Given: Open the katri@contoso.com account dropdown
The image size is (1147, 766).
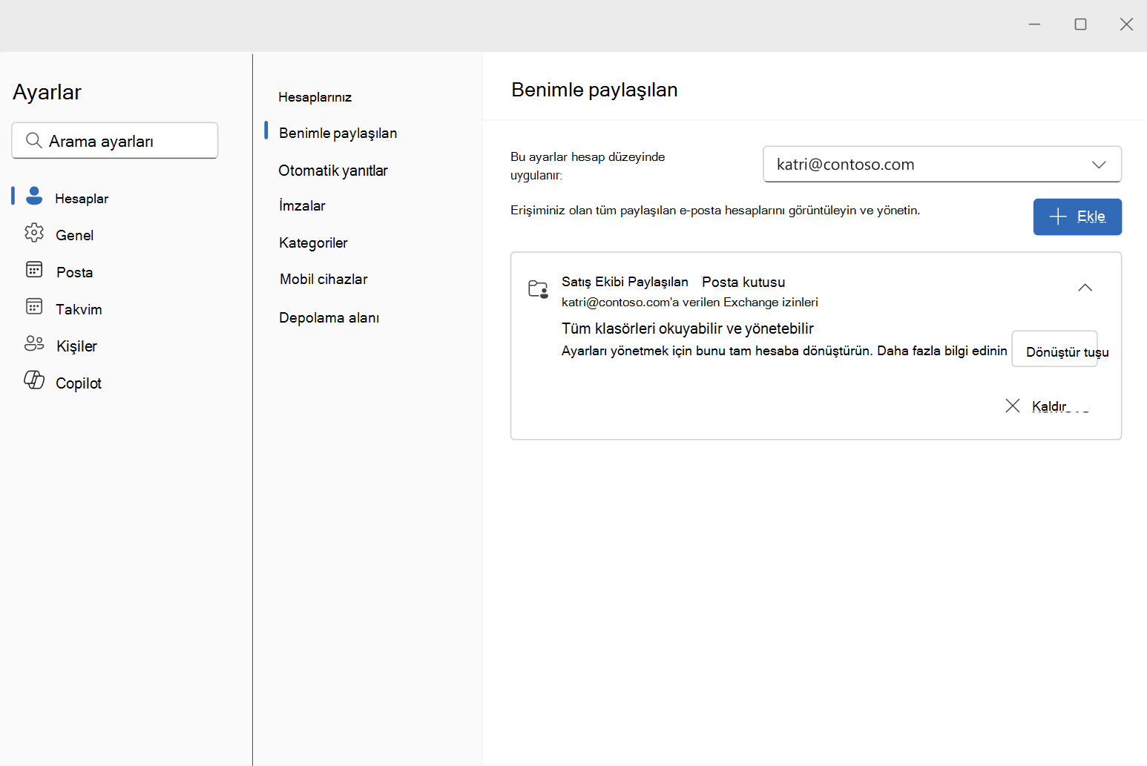Looking at the screenshot, I should (x=942, y=164).
